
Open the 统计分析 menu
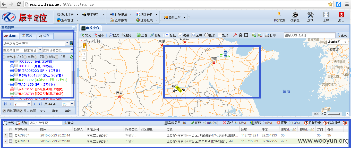(147, 15)
